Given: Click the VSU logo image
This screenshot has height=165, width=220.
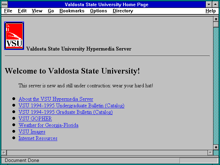Looking at the screenshot, I should pyautogui.click(x=14, y=36).
